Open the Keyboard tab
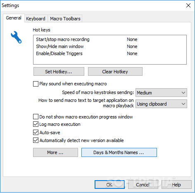The height and width of the screenshot is (193, 195). point(36,19)
